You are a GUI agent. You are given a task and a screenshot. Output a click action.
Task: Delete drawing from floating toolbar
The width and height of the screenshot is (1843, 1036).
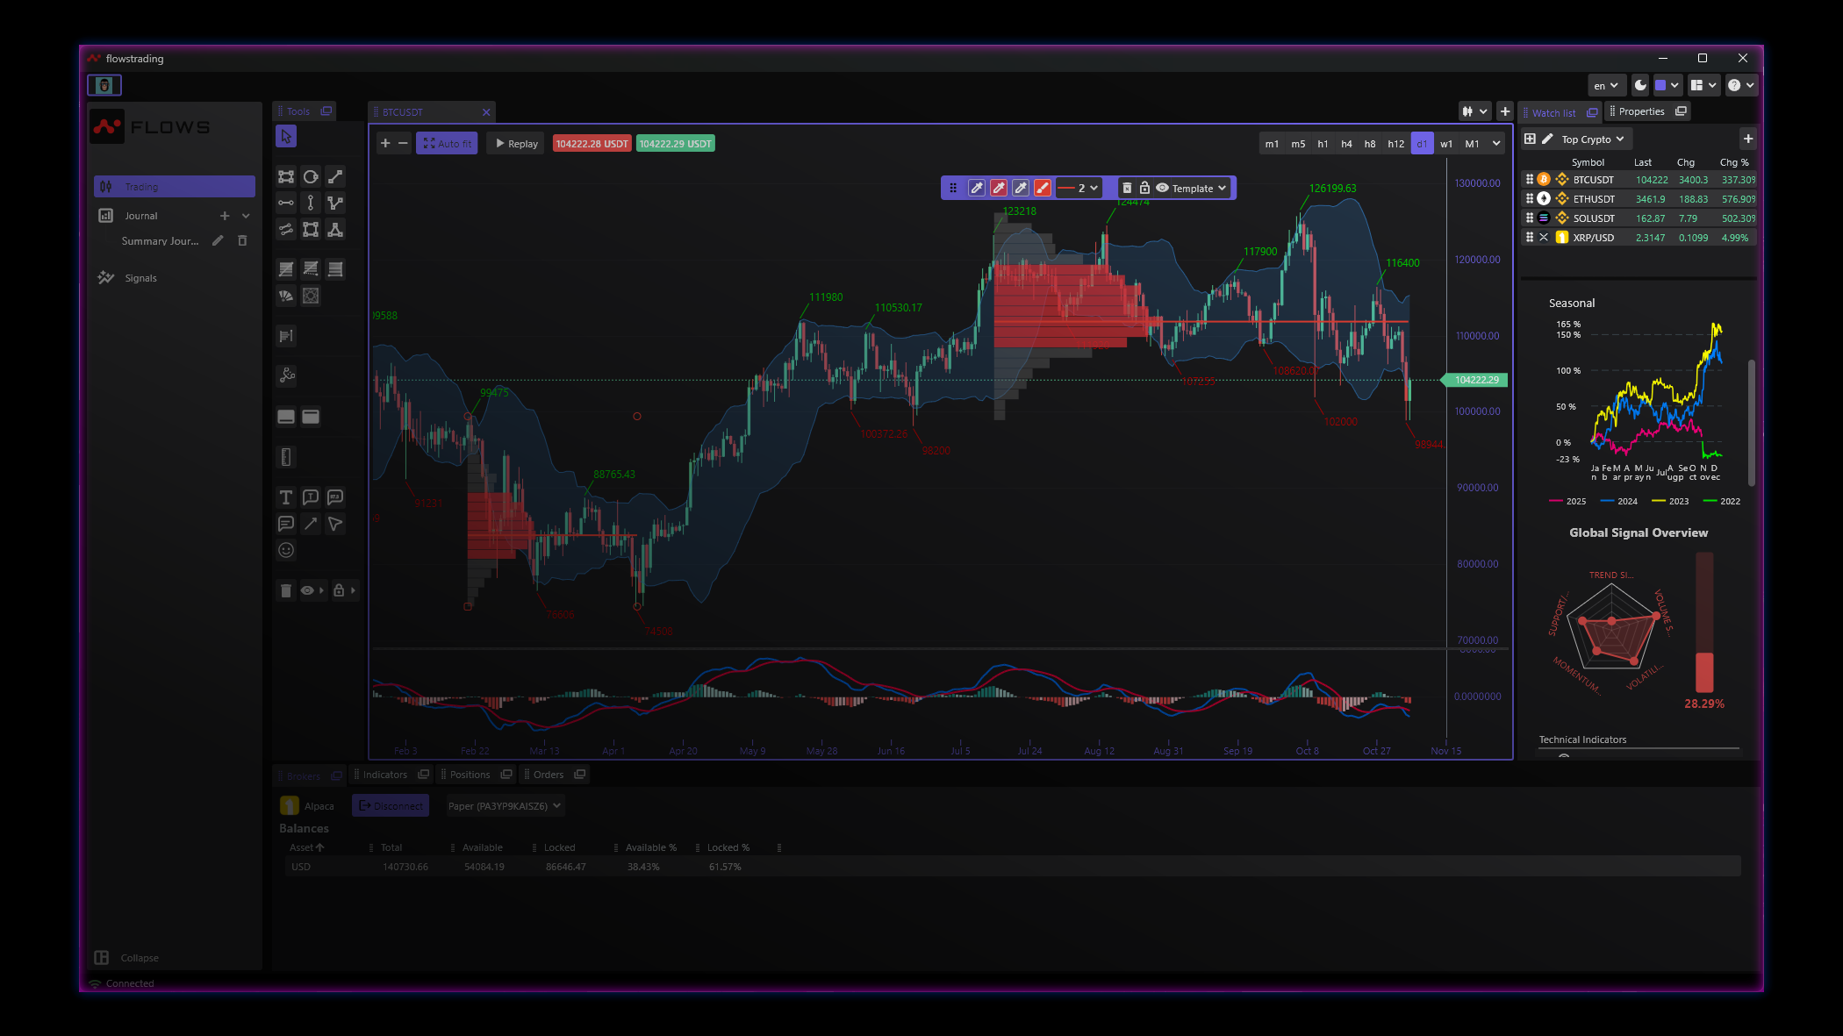[1127, 188]
